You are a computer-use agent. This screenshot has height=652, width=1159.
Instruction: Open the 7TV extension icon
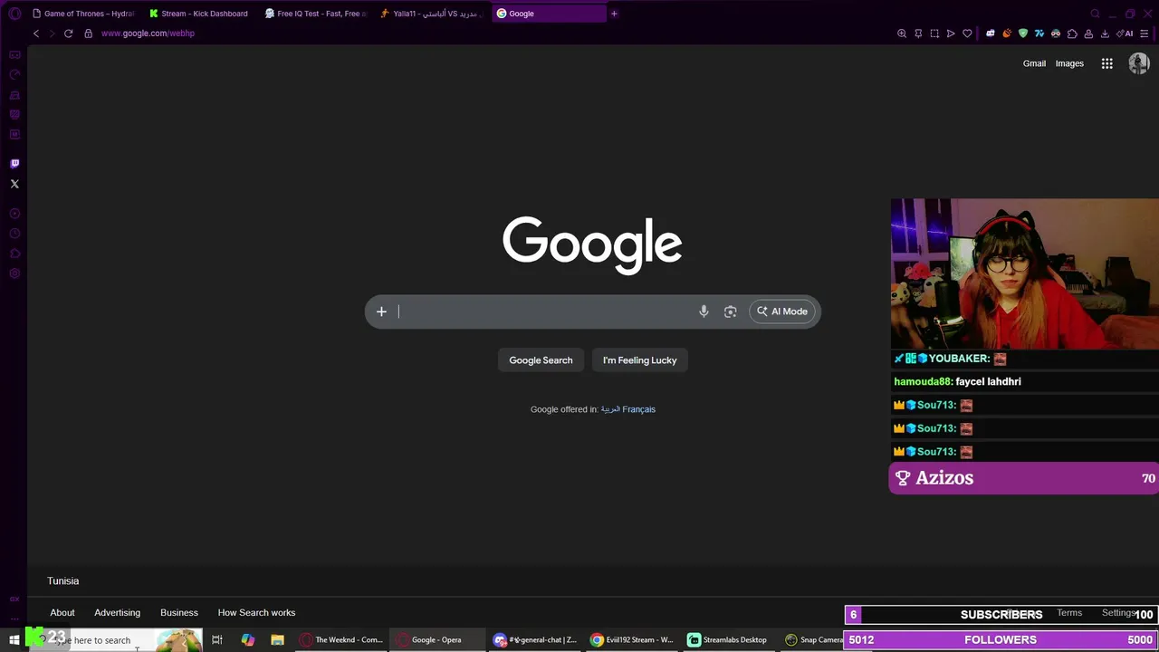(1039, 34)
